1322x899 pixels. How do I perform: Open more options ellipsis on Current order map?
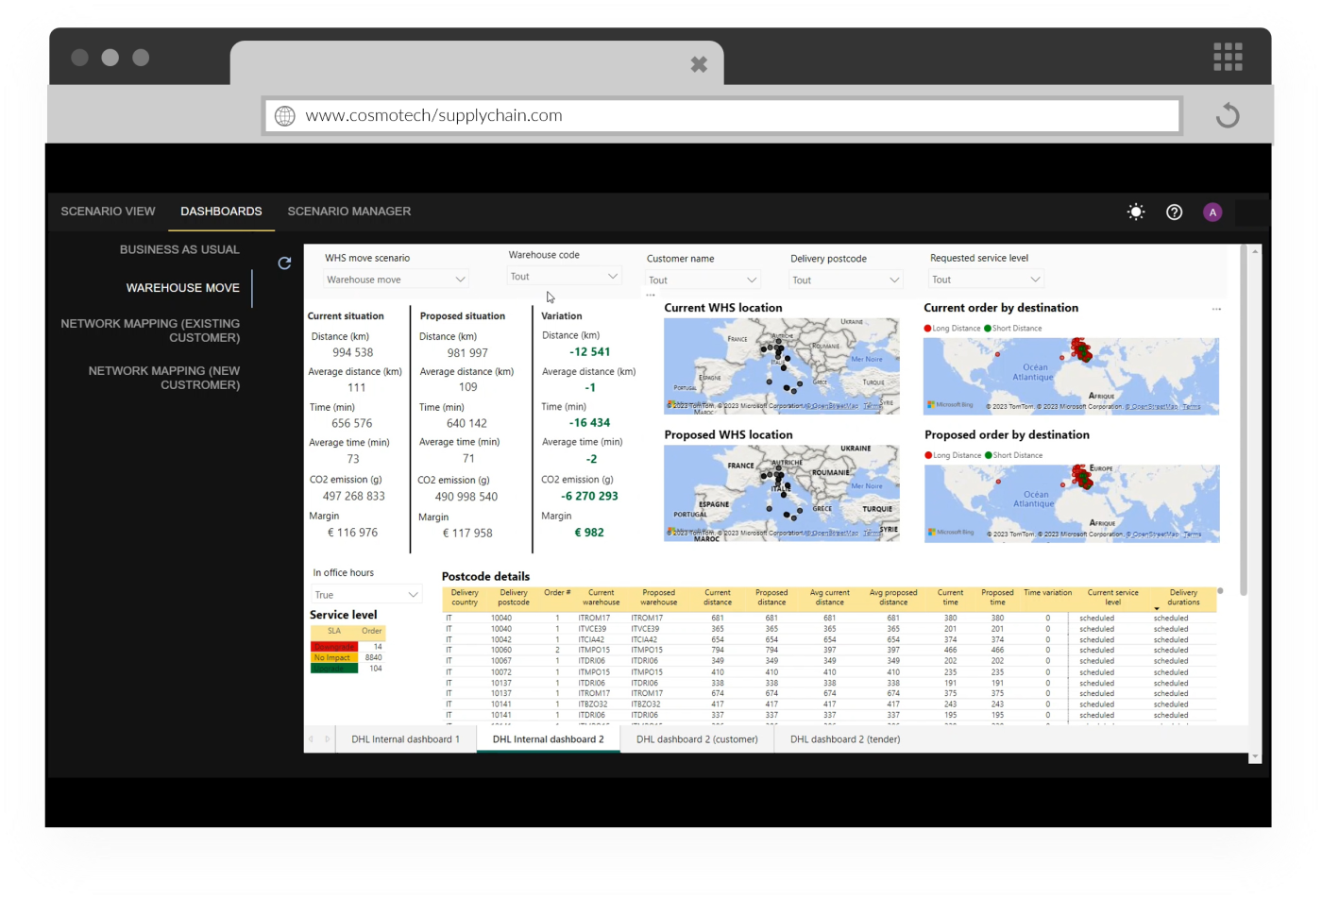click(1216, 309)
